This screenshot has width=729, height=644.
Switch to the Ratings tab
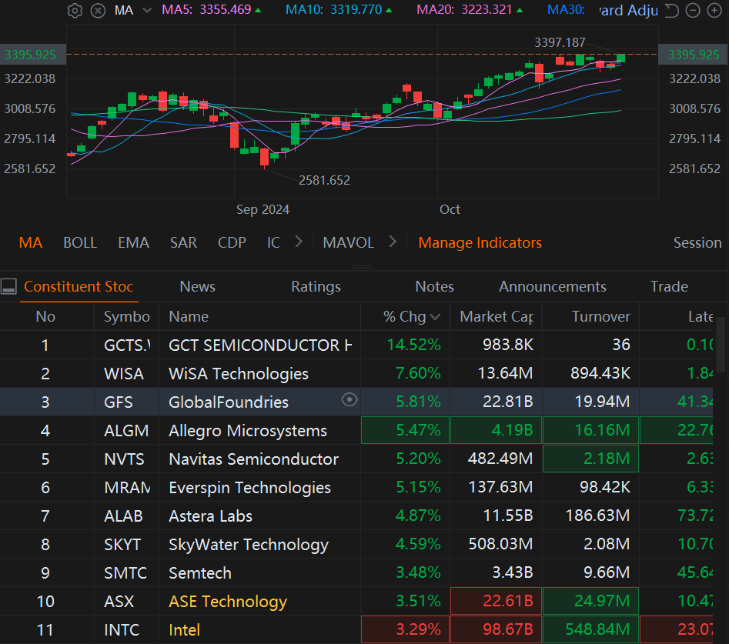(x=316, y=287)
